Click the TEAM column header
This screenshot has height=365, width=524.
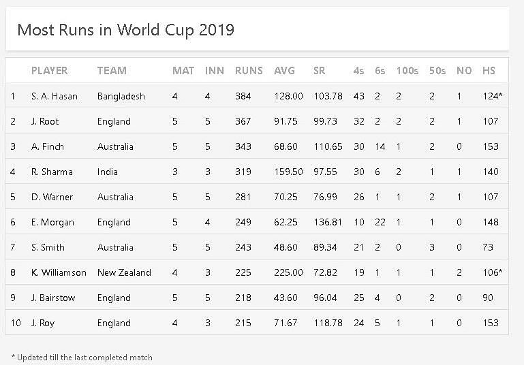click(x=112, y=71)
